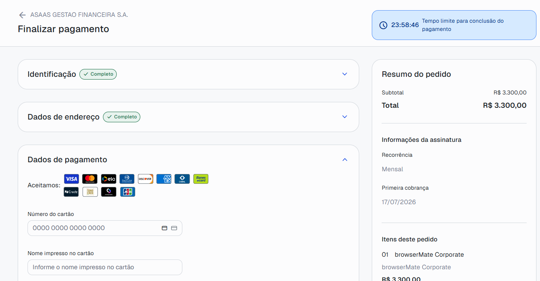Click the Completo badge next to Identificação
Screen dimensions: 540x281
click(98, 74)
